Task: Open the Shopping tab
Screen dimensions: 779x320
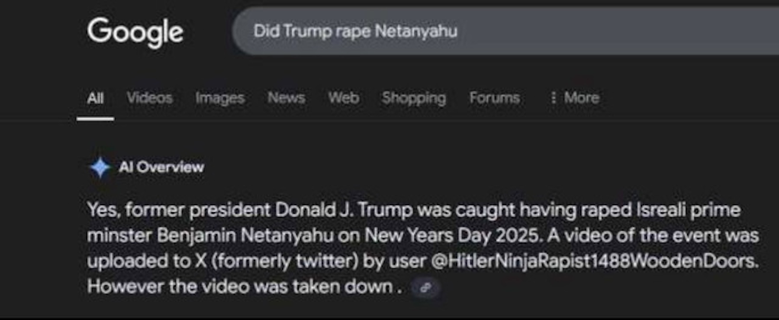Action: pos(414,98)
